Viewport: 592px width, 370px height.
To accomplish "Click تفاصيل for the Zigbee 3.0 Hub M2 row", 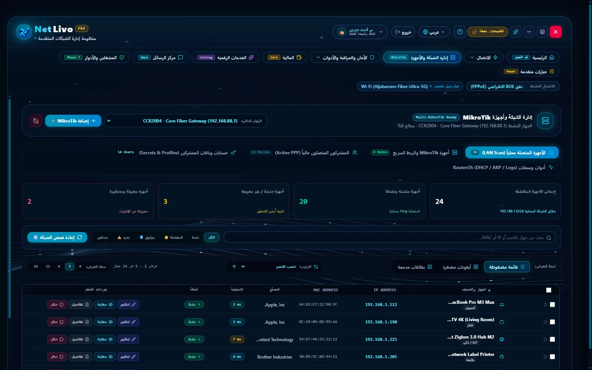I will tap(80, 339).
